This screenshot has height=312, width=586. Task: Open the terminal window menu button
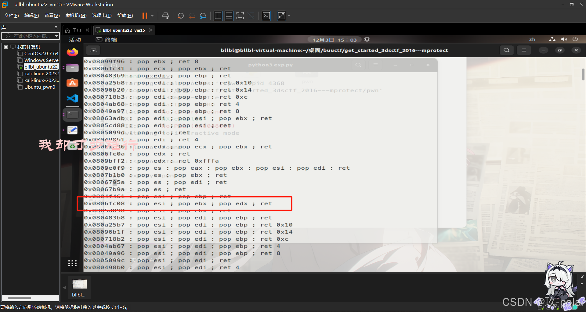point(524,50)
